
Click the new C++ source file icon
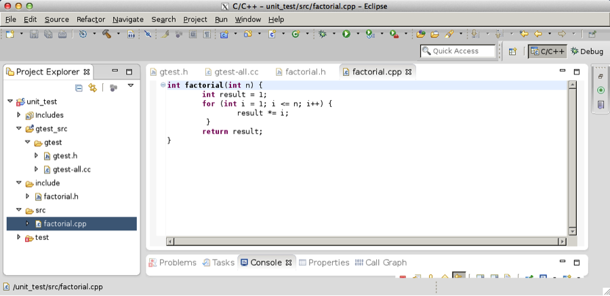tap(272, 35)
